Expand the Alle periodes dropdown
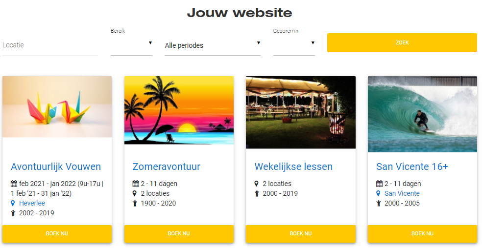482x249 pixels. 213,45
